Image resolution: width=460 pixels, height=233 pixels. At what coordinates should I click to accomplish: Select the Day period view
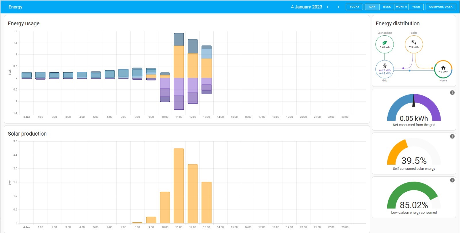[372, 7]
